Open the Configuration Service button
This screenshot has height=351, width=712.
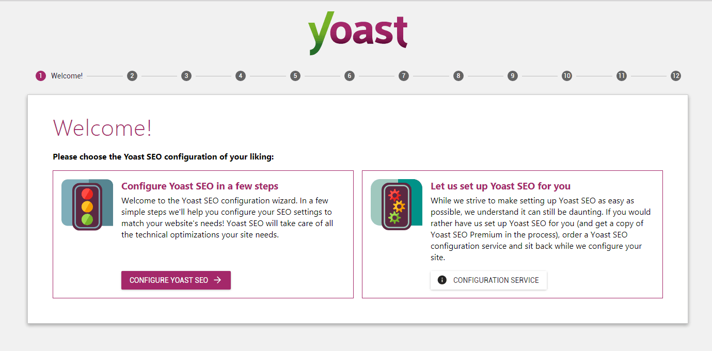pyautogui.click(x=488, y=280)
